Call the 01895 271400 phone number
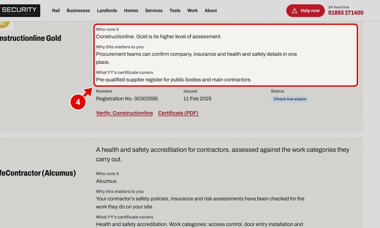 click(346, 13)
